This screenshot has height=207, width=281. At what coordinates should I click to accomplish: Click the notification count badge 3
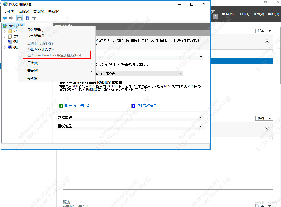[215, 17]
